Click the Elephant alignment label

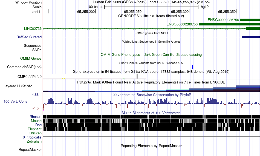click(35, 129)
